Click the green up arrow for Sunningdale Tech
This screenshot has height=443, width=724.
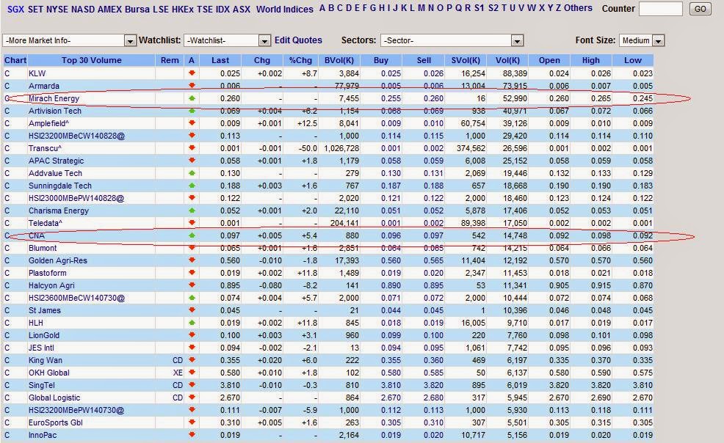(192, 186)
